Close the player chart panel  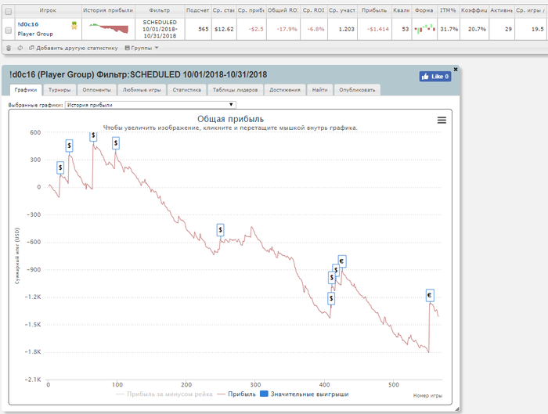pyautogui.click(x=456, y=70)
